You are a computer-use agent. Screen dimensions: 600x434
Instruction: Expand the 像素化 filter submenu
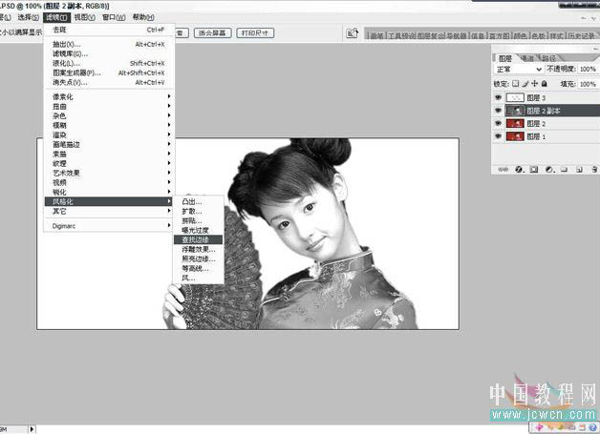tap(109, 96)
